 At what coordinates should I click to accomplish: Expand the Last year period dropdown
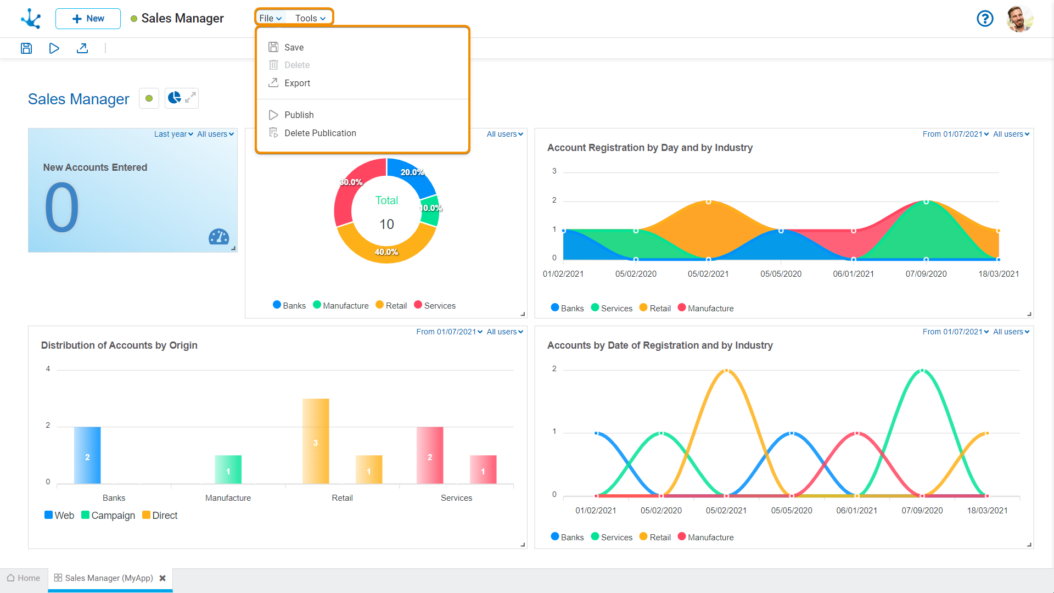click(173, 134)
